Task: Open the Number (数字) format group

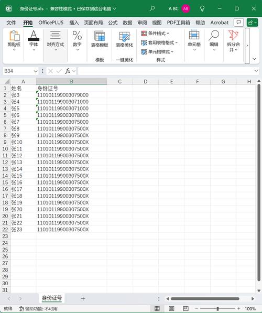Action: click(x=77, y=41)
